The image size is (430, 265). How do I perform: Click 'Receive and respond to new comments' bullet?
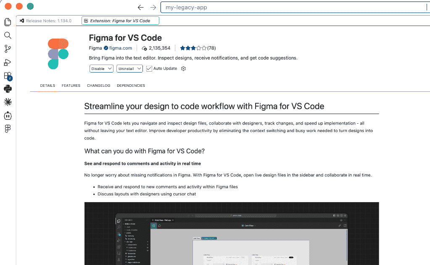[x=168, y=187]
